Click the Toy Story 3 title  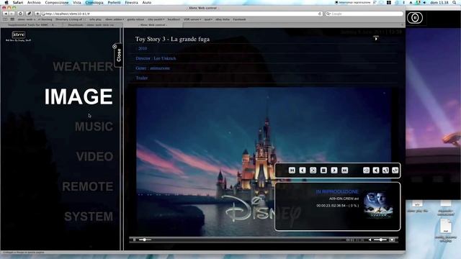(x=172, y=39)
